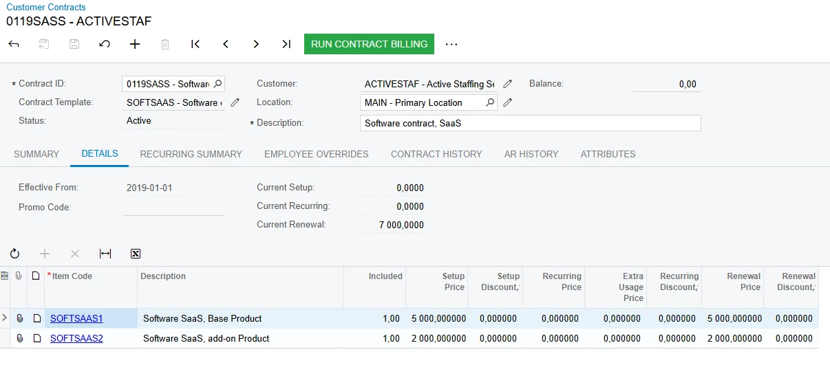The width and height of the screenshot is (830, 365).
Task: Go to the previous record
Action: (x=226, y=44)
